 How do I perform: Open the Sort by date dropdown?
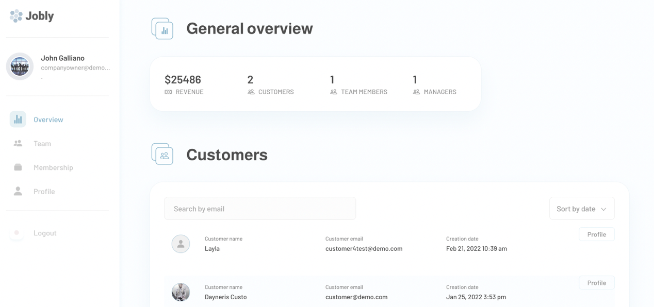581,209
